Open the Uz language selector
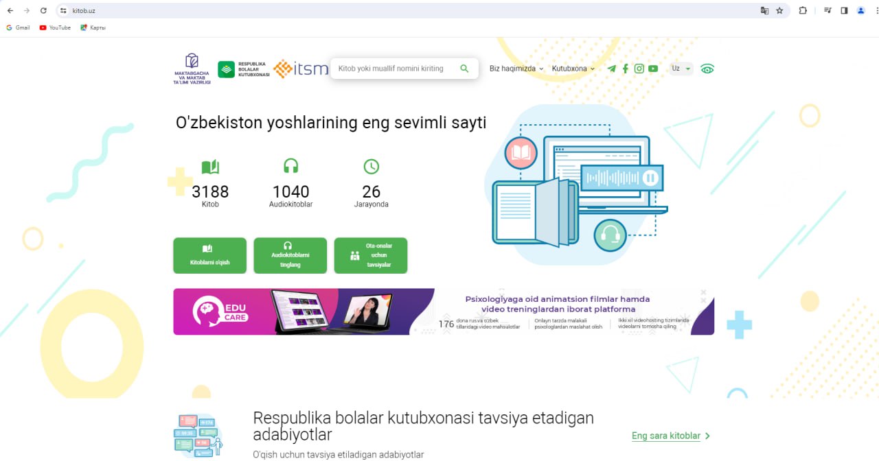This screenshot has height=461, width=879. coord(681,69)
